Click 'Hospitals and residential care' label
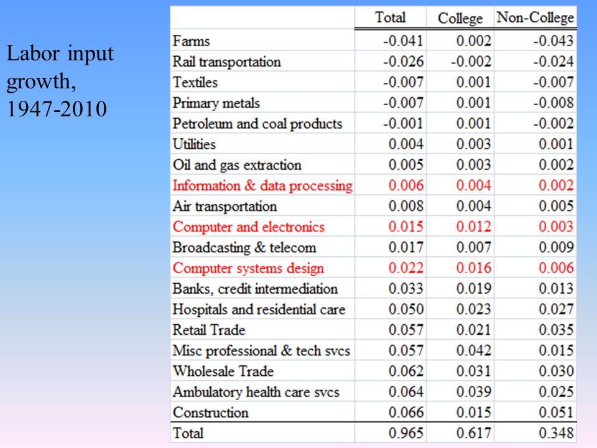Viewport: 597px width, 448px height. click(x=259, y=310)
